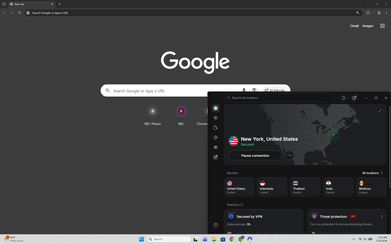This screenshot has width=391, height=244.
Task: Open the Secured by VPN statistics card
Action: coord(263,222)
